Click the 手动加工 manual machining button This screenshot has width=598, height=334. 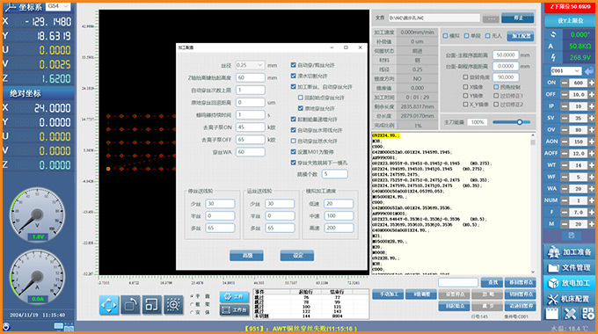tap(388, 294)
